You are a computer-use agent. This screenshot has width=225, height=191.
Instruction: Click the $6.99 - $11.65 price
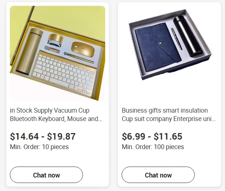coord(152,136)
